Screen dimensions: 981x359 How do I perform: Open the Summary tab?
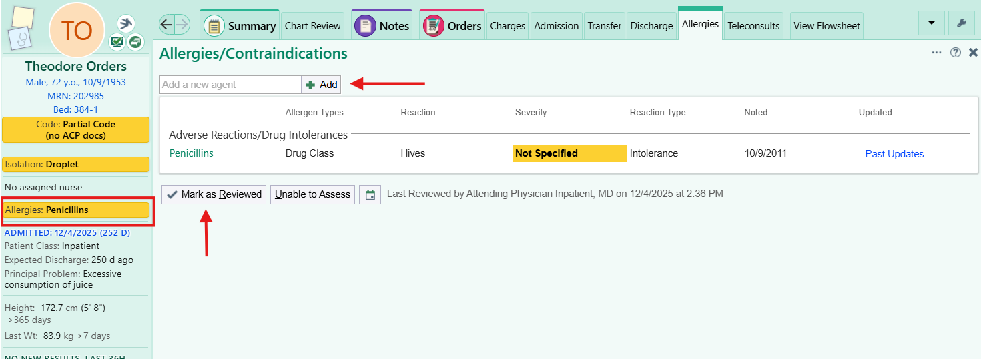pyautogui.click(x=240, y=25)
